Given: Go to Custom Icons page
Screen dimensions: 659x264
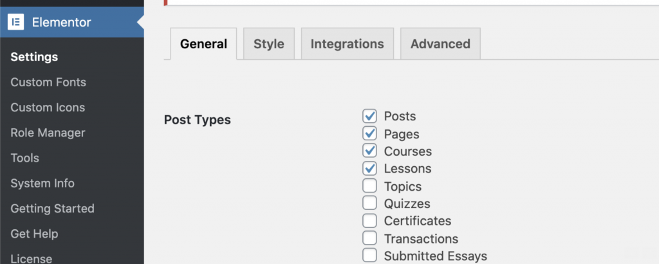Looking at the screenshot, I should click(x=48, y=108).
